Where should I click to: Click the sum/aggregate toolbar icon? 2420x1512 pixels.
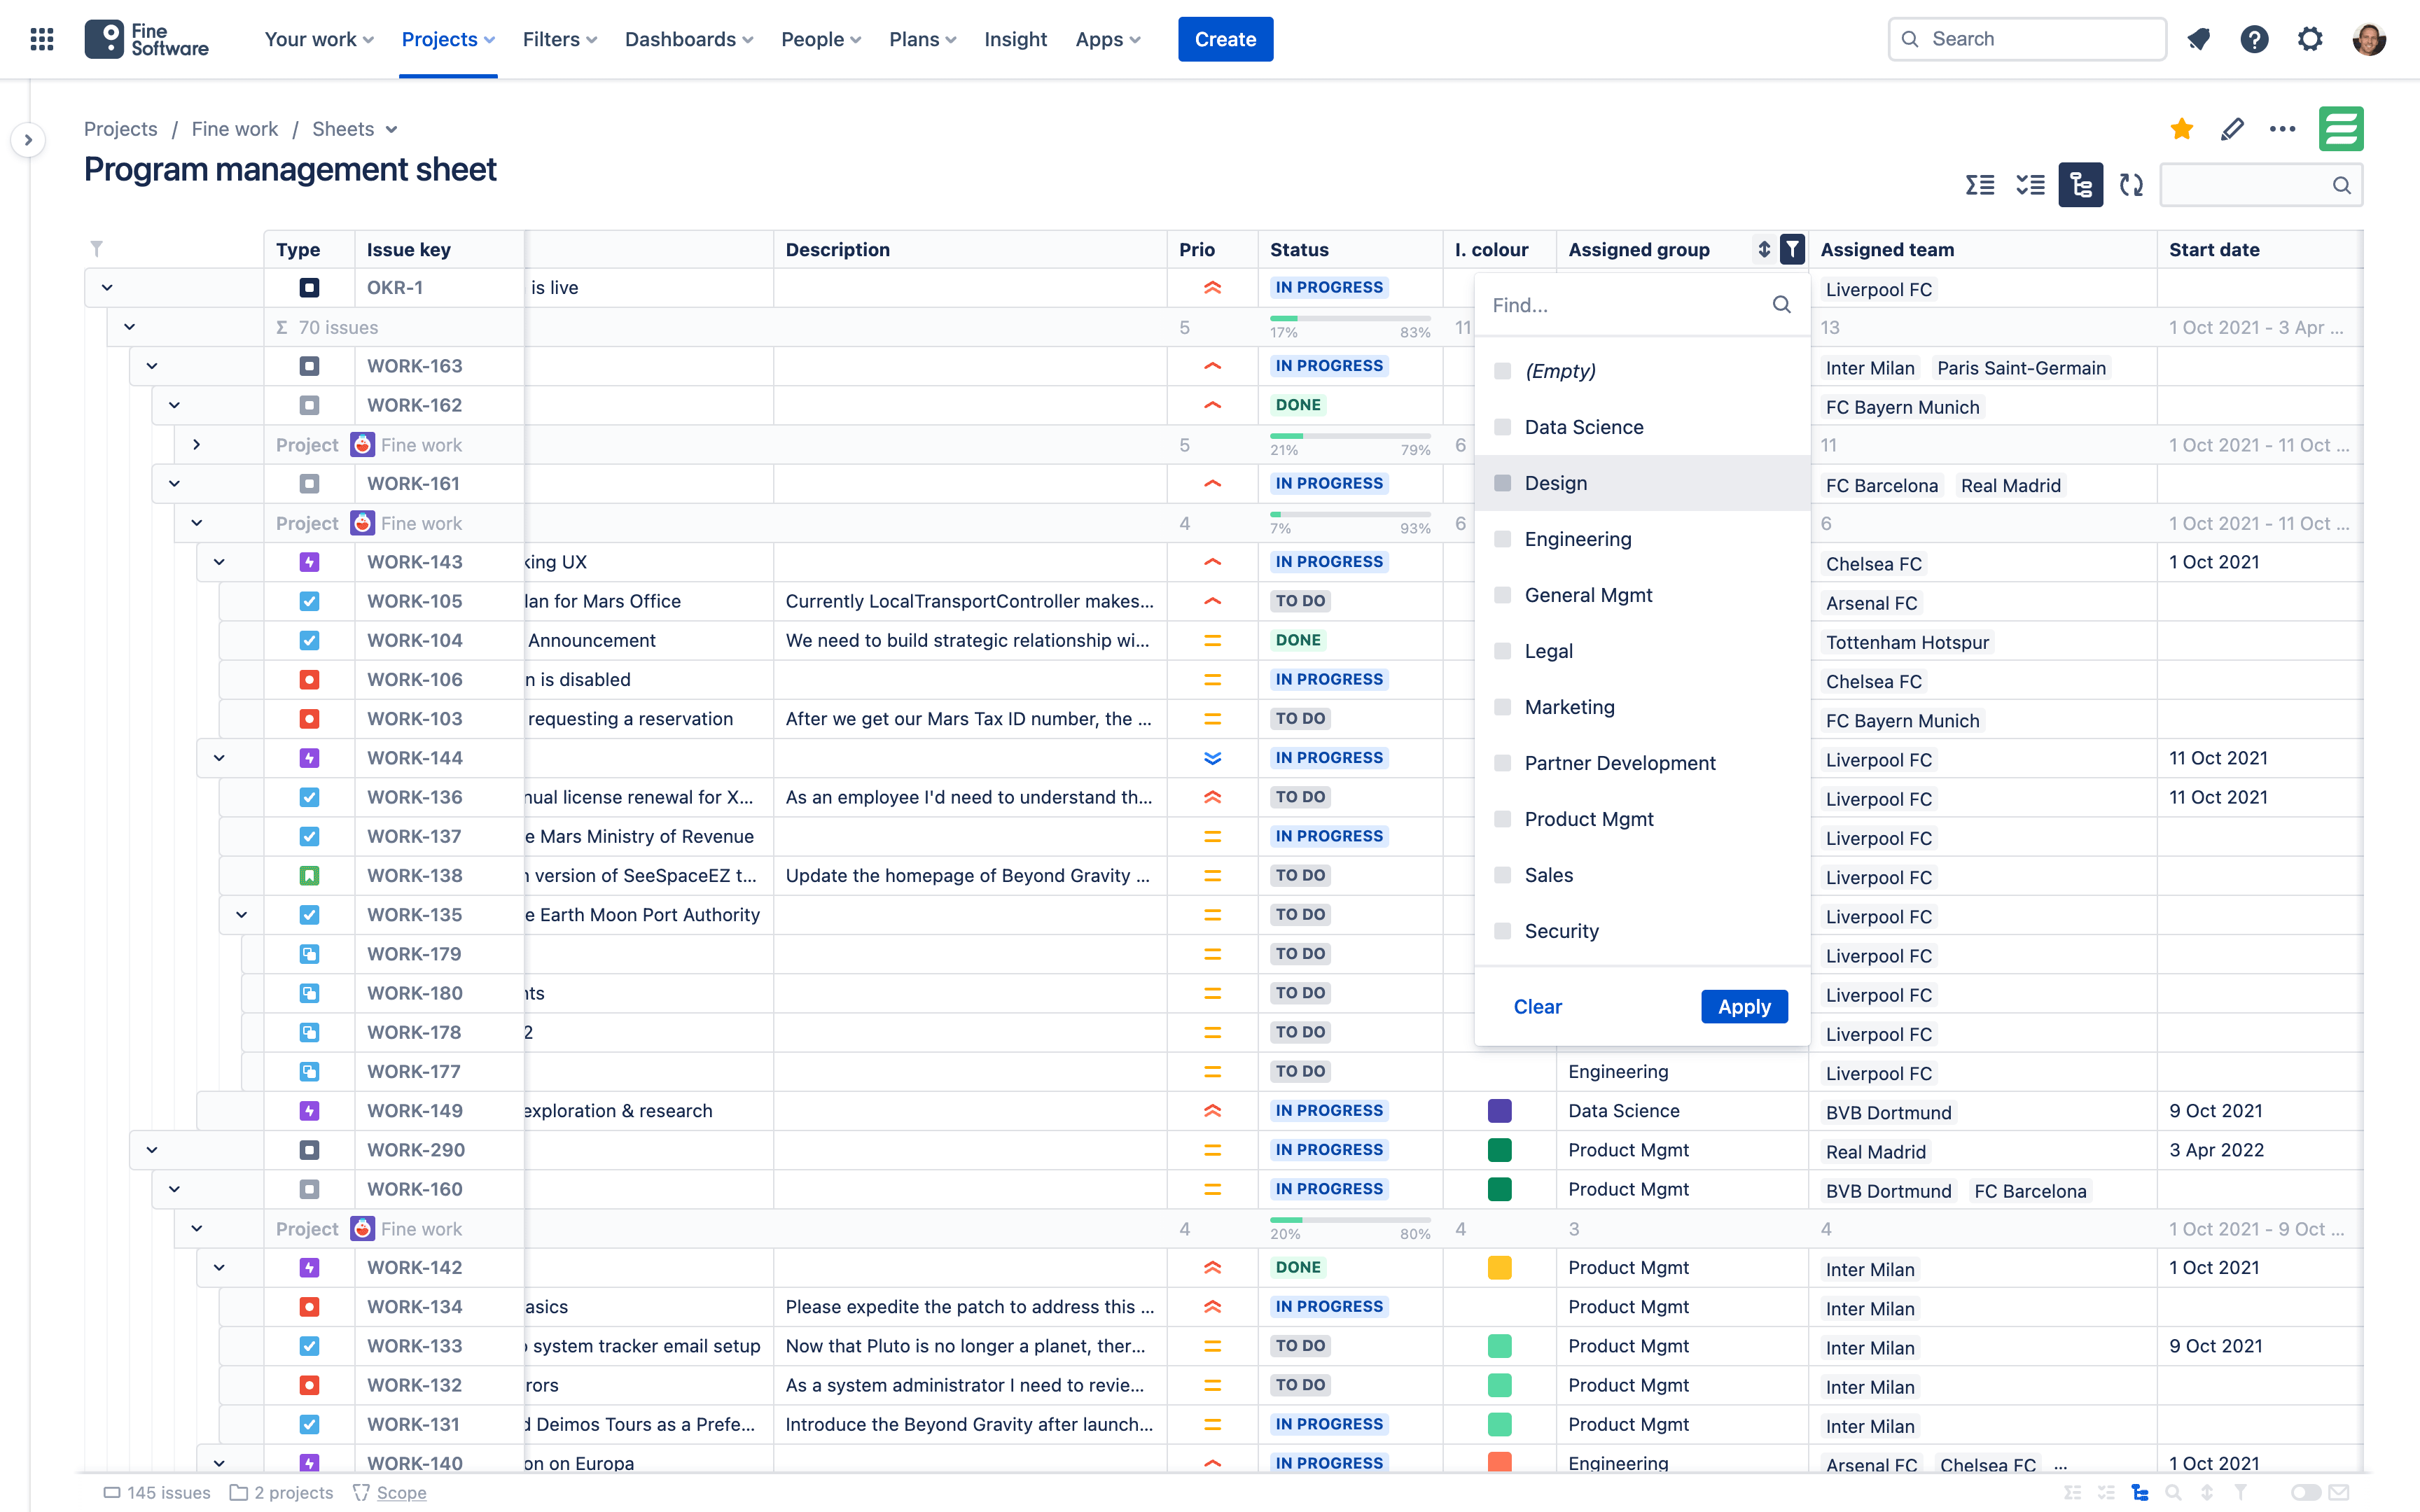point(1979,185)
